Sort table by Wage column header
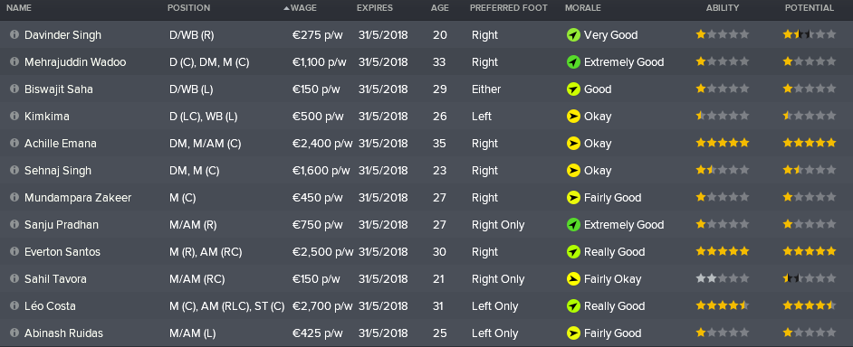The height and width of the screenshot is (347, 853). pos(303,8)
